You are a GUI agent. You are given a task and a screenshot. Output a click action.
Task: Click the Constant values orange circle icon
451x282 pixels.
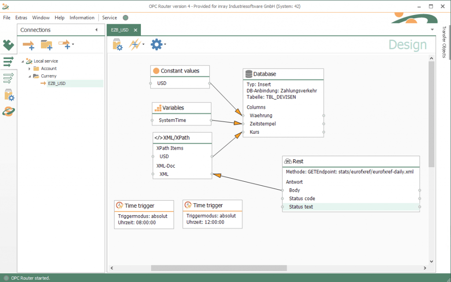pyautogui.click(x=156, y=71)
